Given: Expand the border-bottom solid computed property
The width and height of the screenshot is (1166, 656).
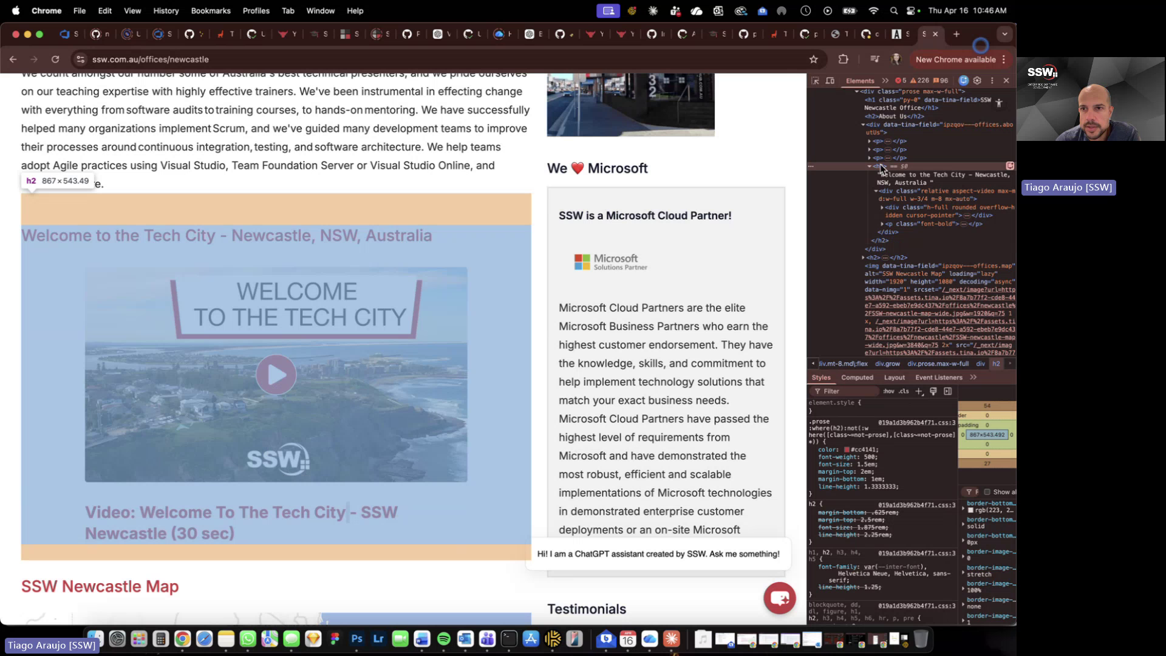Looking at the screenshot, I should coord(963,524).
